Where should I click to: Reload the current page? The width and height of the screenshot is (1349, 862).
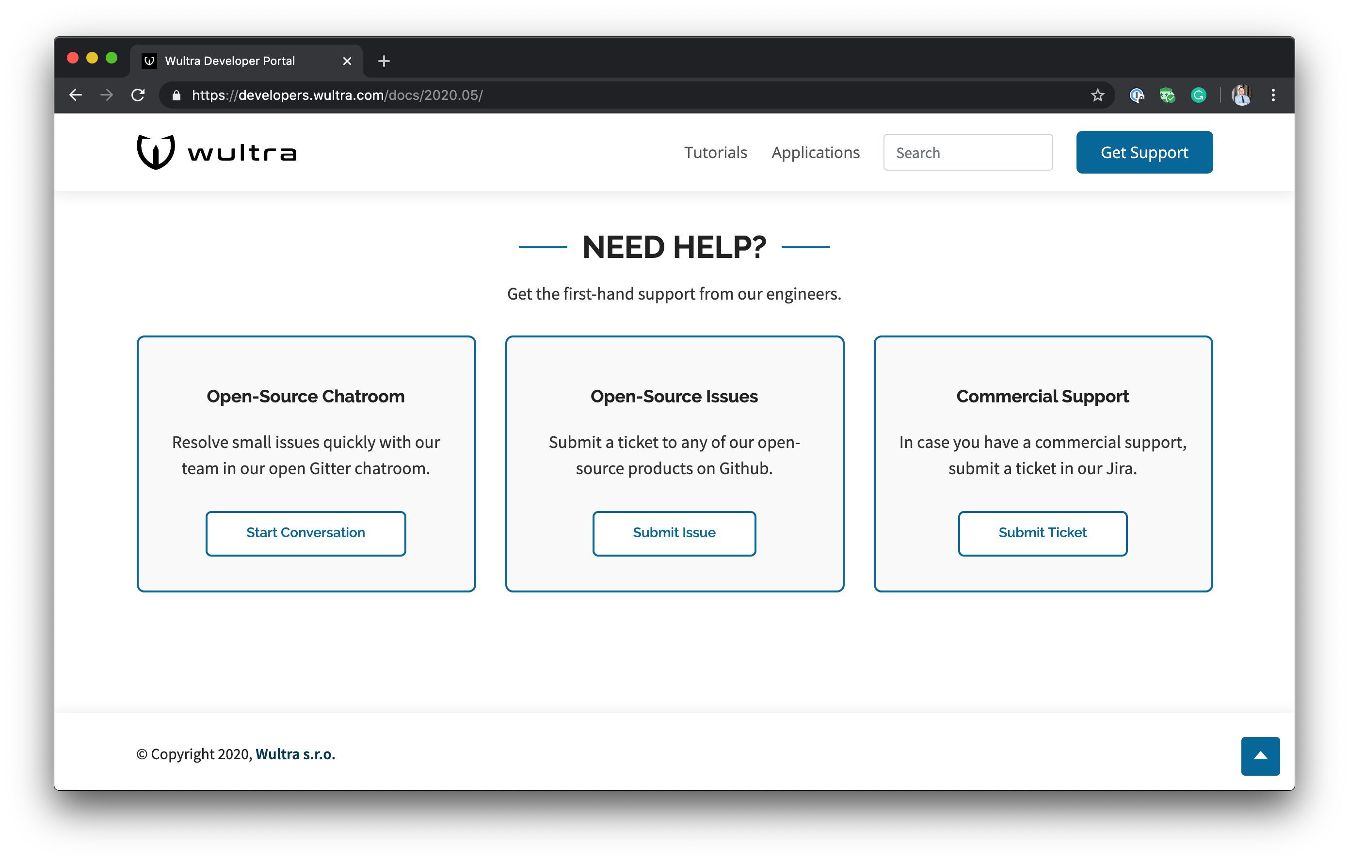tap(138, 95)
